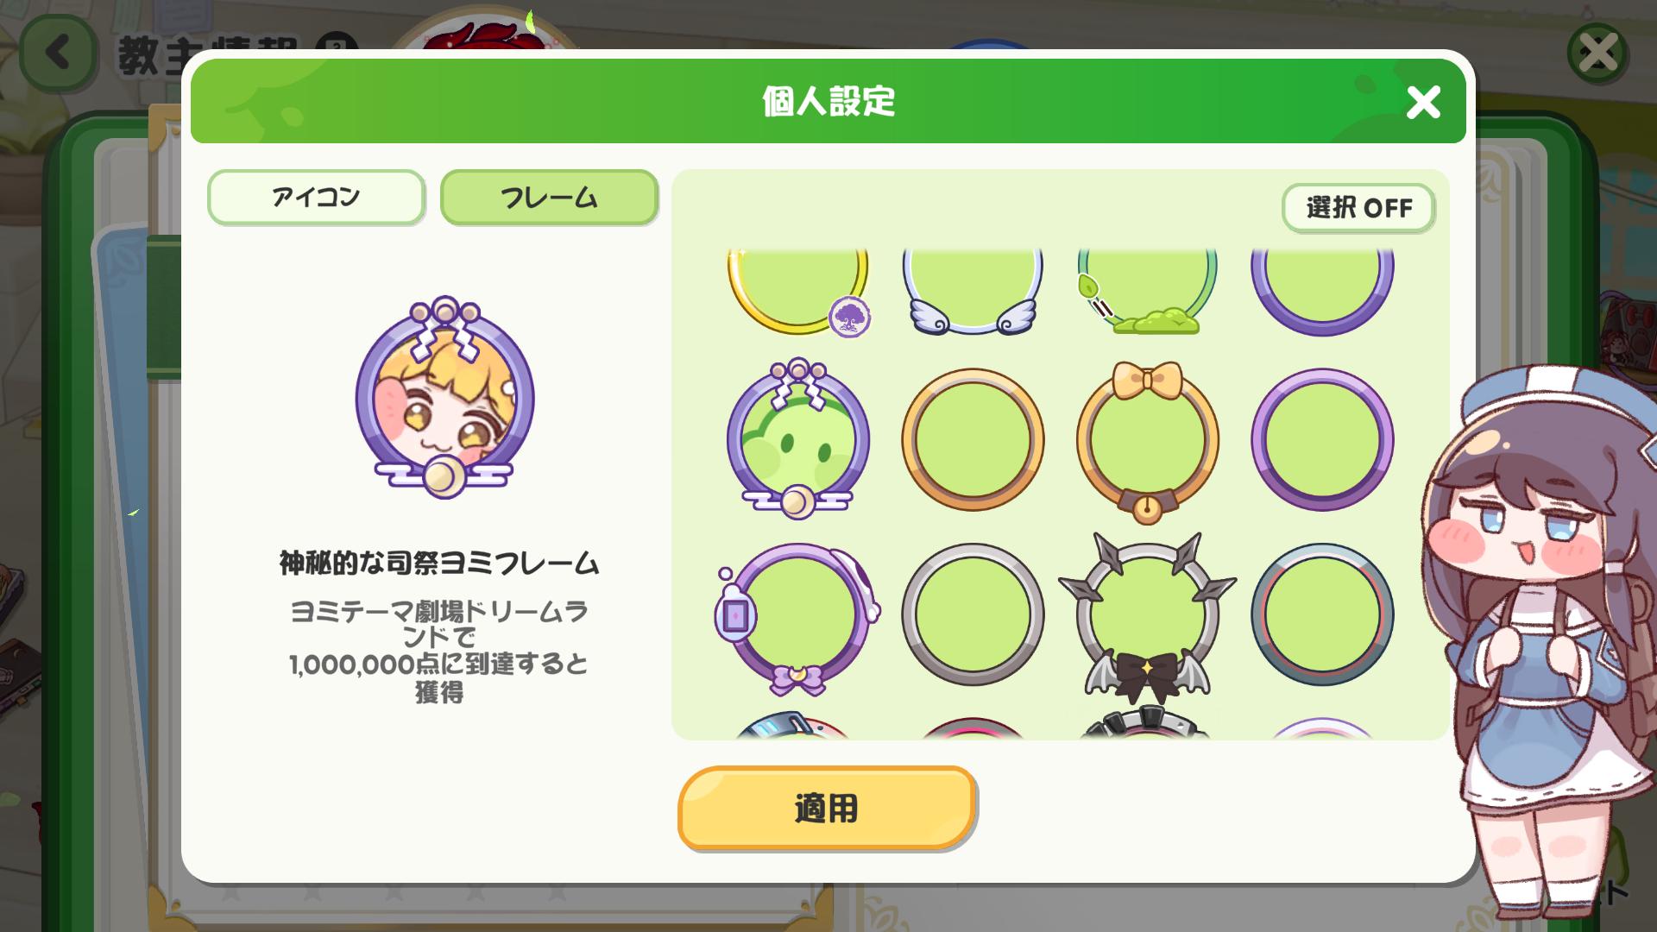Choose the plain silver gray ring frame
Image resolution: width=1657 pixels, height=932 pixels.
[x=973, y=614]
